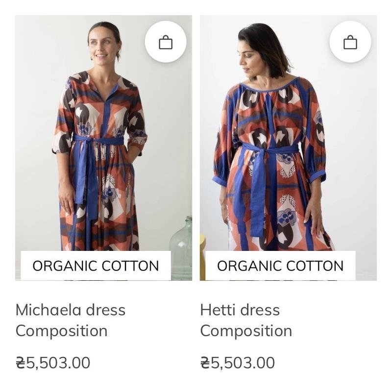
Task: Click the Michaela dress price ₴5,503.00
Action: 53,363
